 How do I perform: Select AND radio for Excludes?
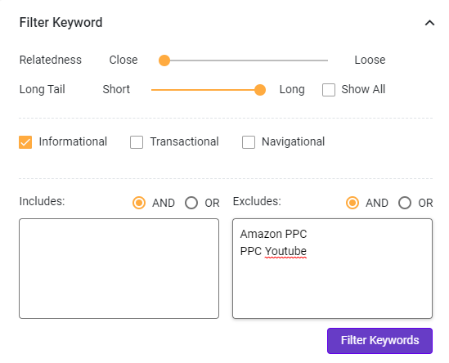point(352,203)
